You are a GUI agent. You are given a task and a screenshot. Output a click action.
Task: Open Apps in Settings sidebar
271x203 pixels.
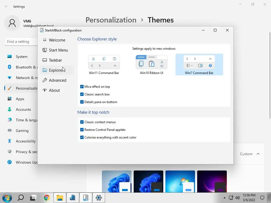pos(21,99)
